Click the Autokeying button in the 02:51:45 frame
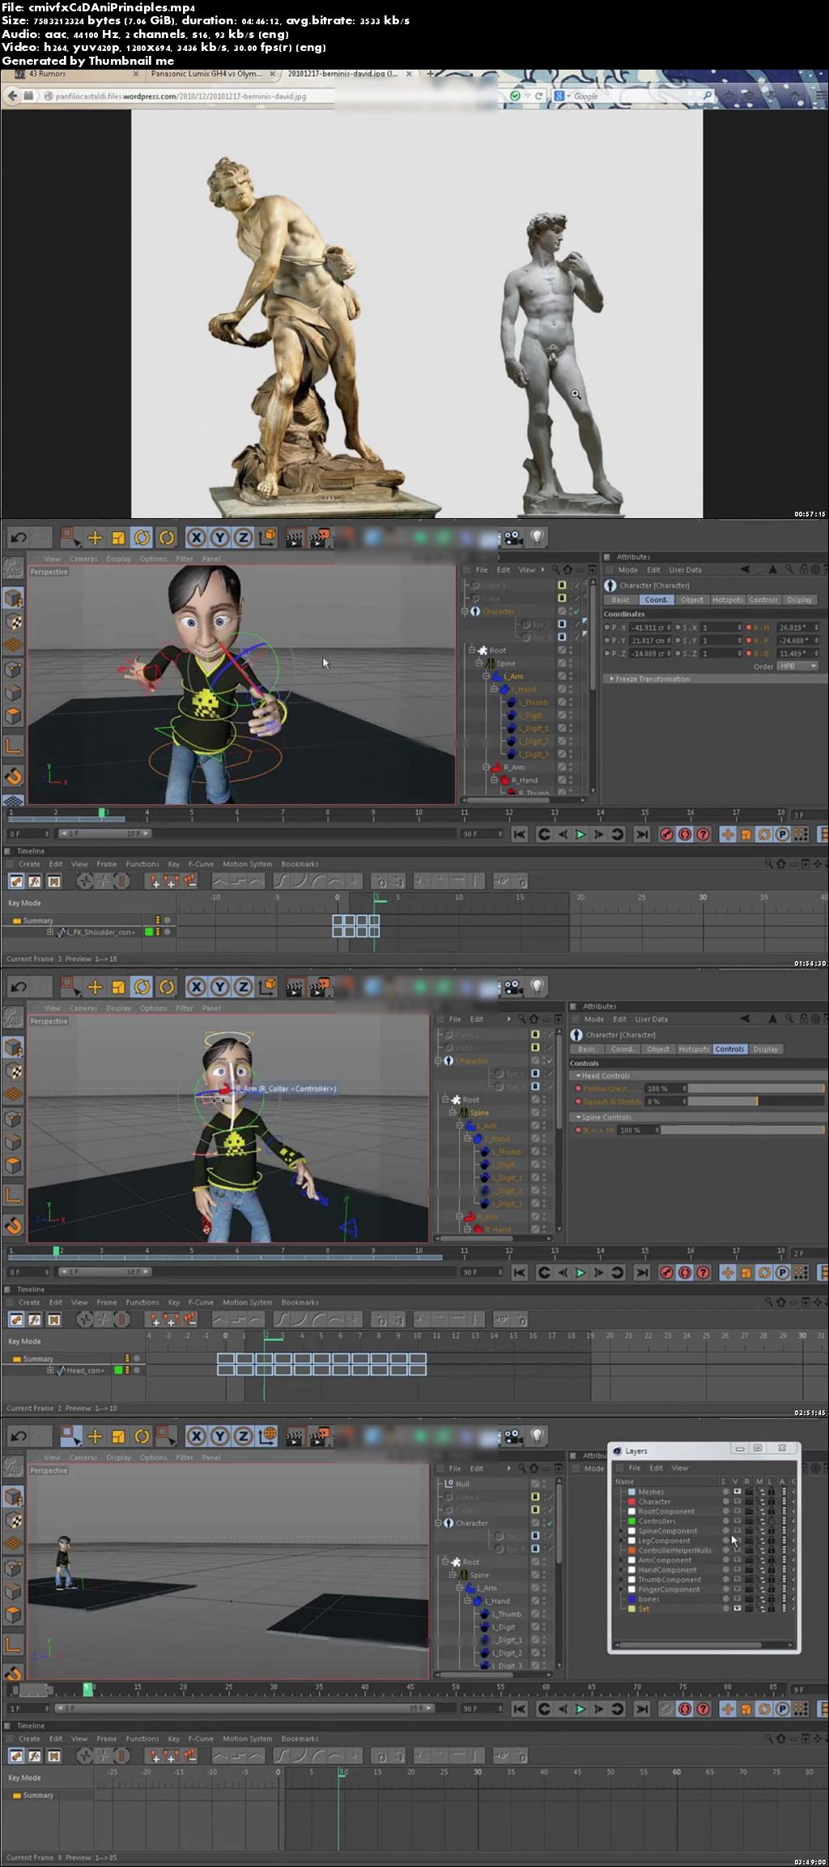Screen dimensions: 829x1867 coord(685,1272)
